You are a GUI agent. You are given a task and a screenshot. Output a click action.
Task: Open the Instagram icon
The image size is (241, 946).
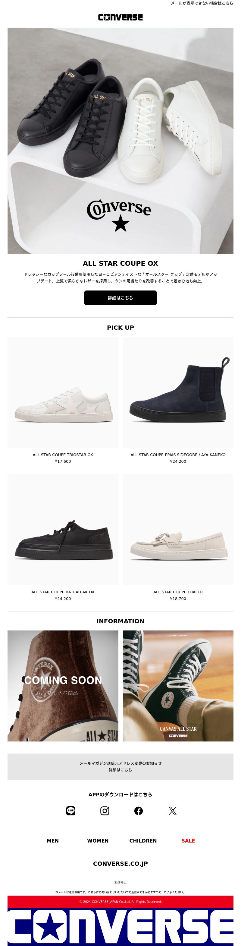105,811
